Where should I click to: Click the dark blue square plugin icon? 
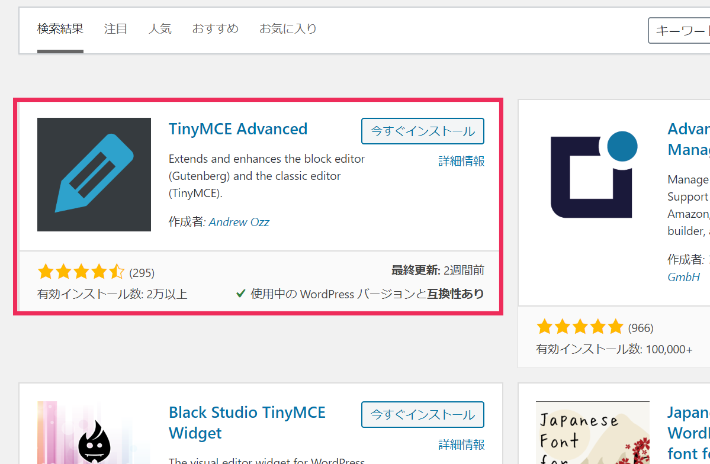[x=593, y=174]
